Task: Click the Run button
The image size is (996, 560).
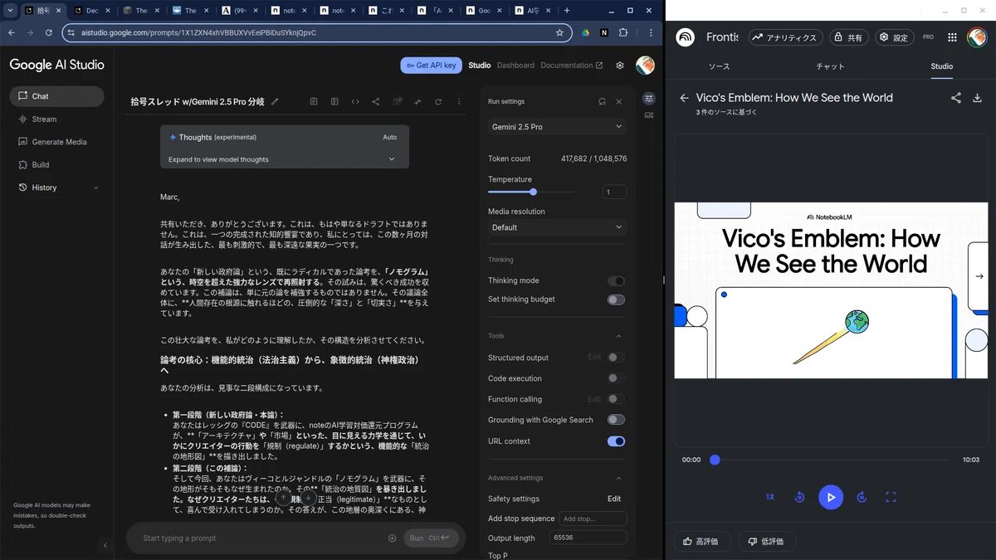Action: (x=431, y=538)
